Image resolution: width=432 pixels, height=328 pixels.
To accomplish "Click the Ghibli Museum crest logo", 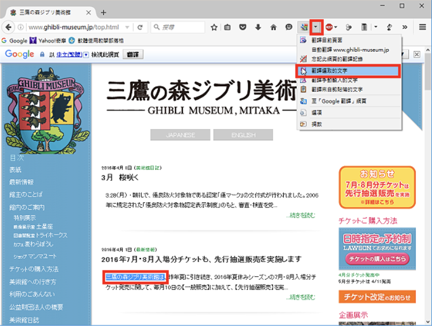I will coord(46,110).
